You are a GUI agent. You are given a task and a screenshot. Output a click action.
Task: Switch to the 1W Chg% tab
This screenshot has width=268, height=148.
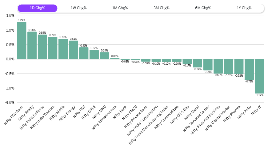[79, 8]
